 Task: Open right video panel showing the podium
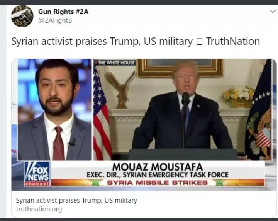183,110
